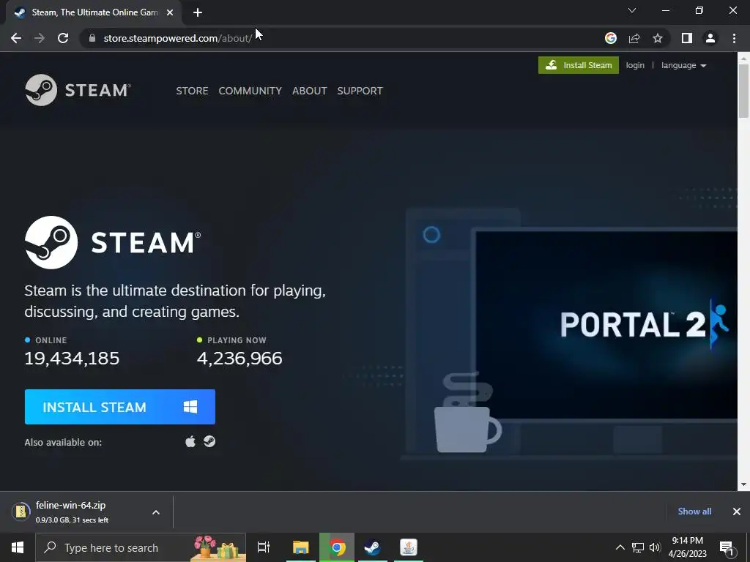Click Show all downloads
750x562 pixels.
click(694, 512)
